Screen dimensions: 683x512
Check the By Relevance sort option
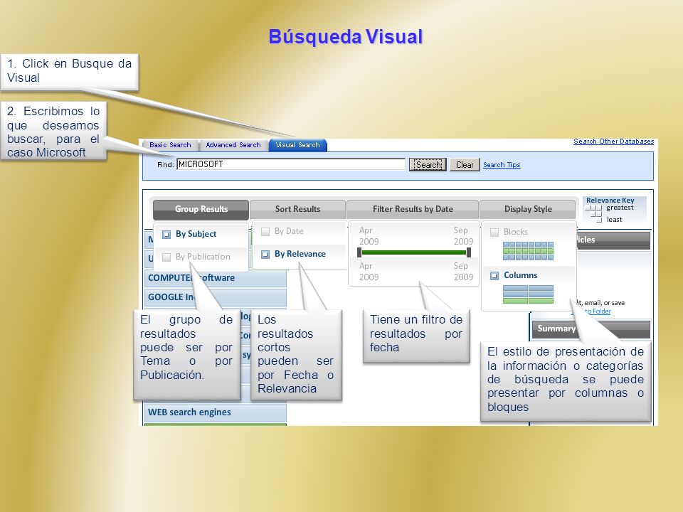coord(265,255)
